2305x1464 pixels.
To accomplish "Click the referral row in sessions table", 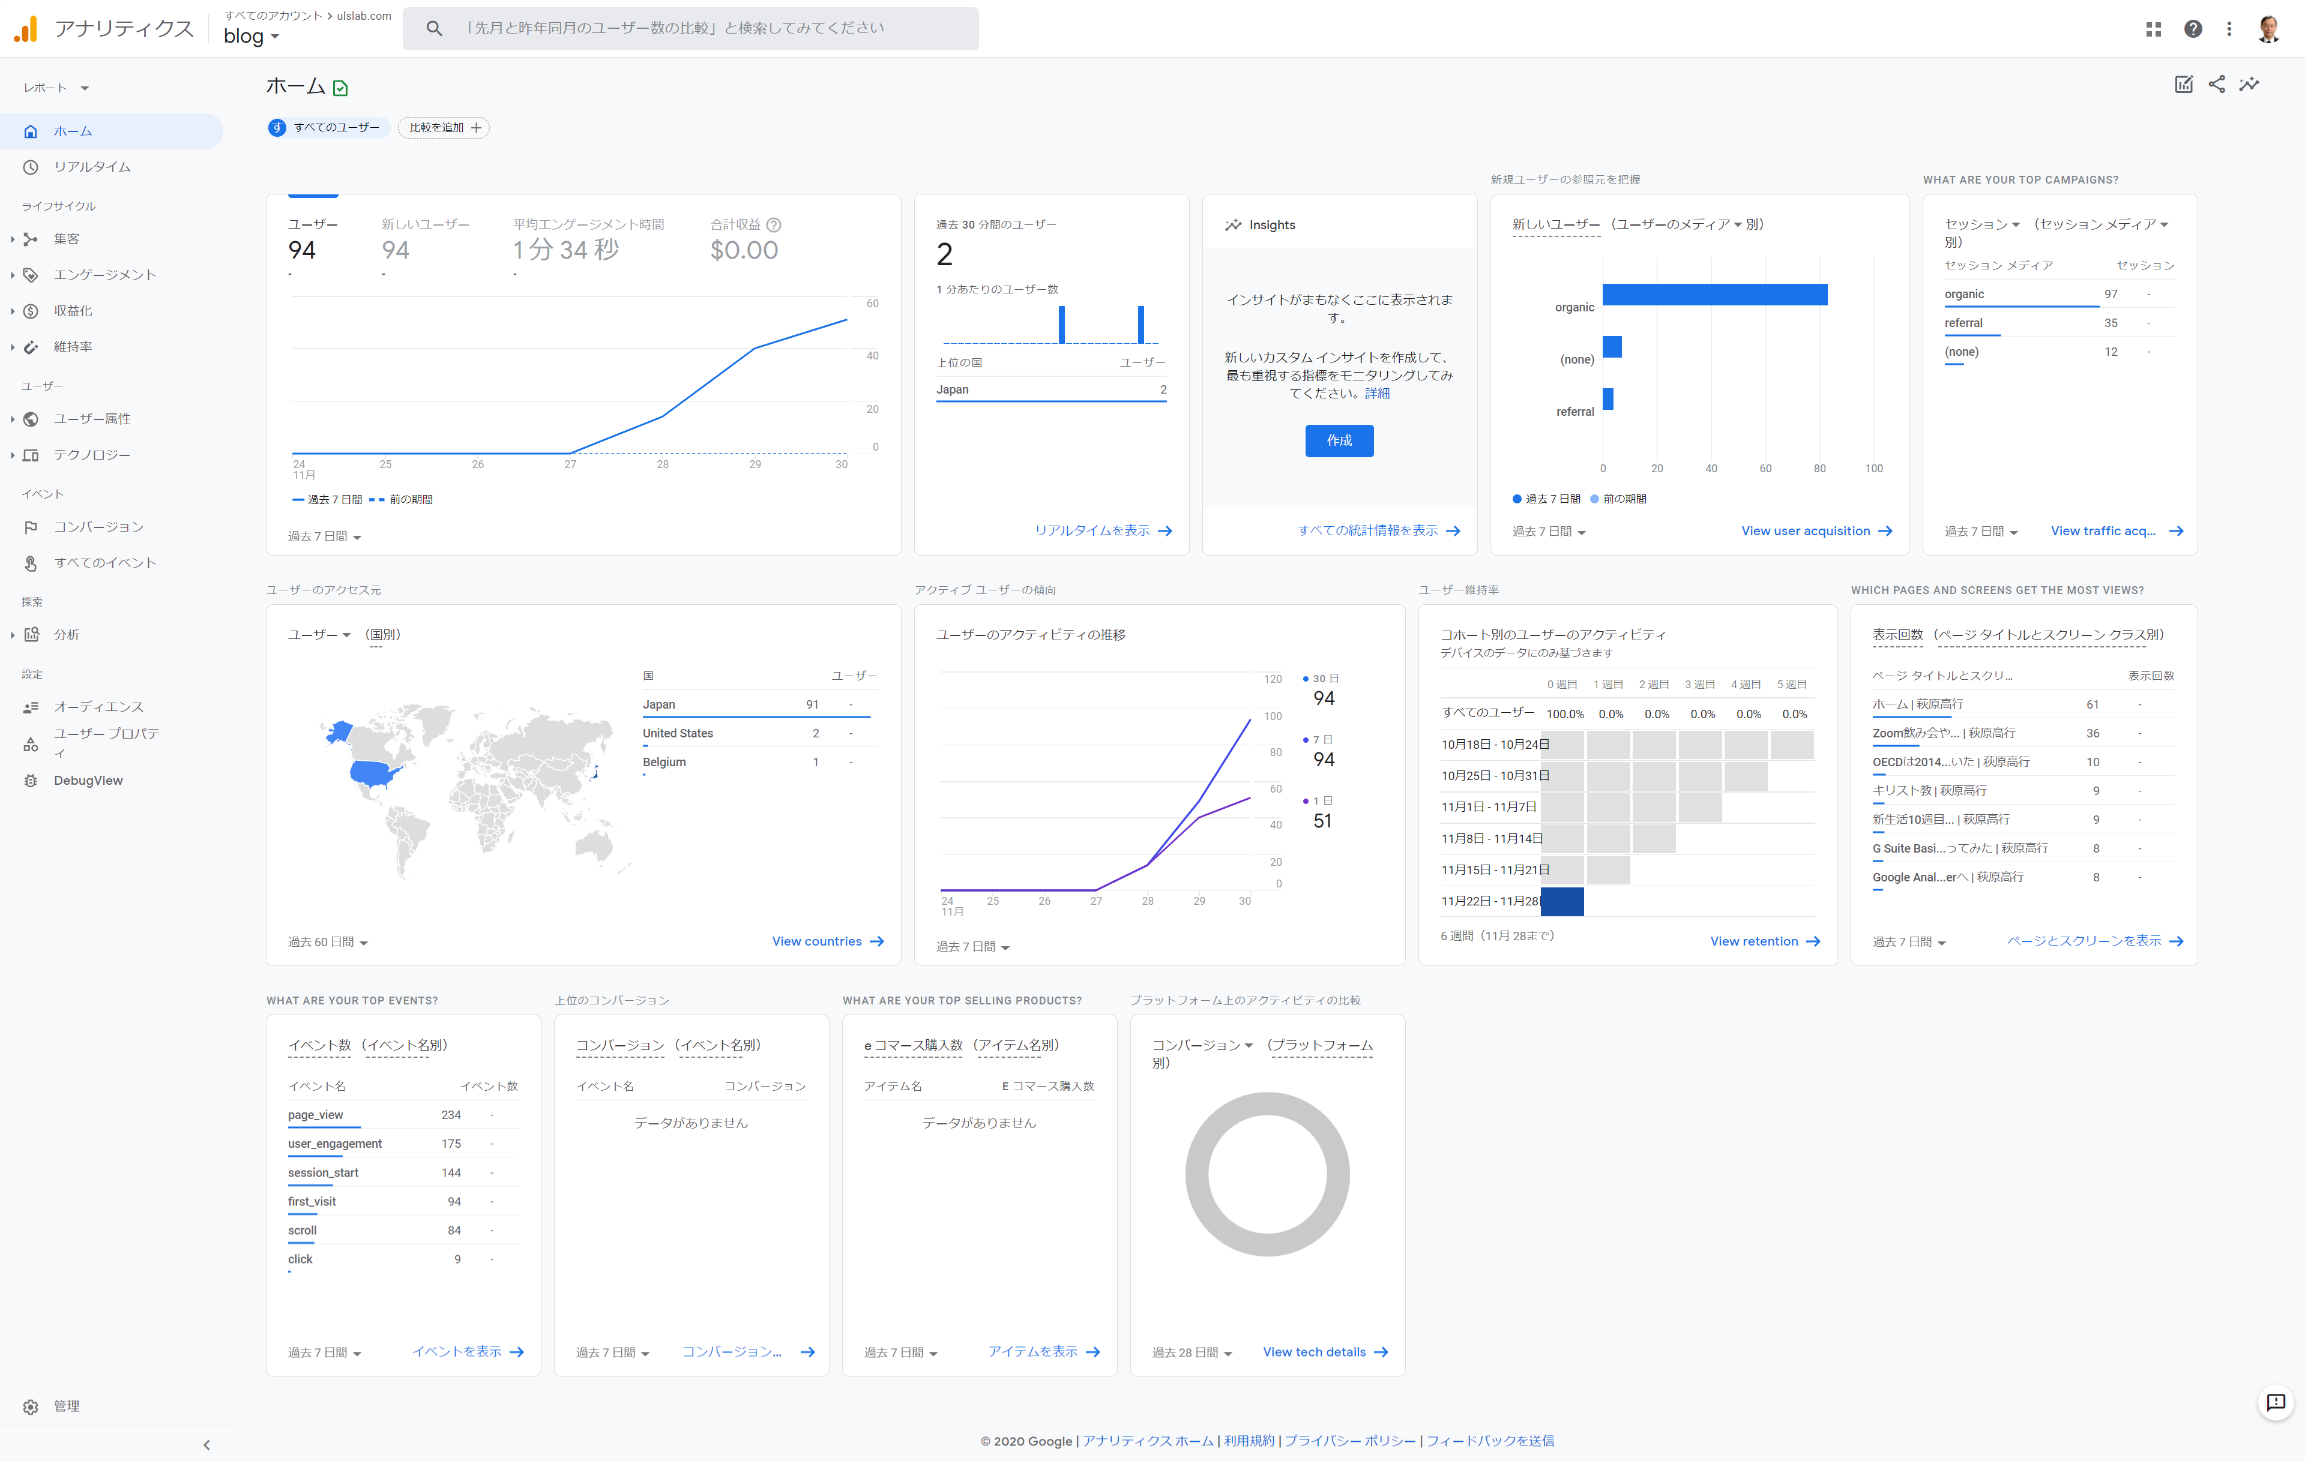I will pos(2059,323).
